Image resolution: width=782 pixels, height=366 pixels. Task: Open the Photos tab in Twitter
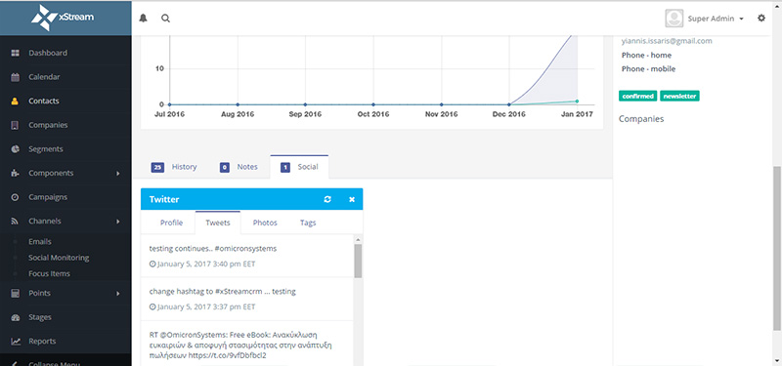265,223
